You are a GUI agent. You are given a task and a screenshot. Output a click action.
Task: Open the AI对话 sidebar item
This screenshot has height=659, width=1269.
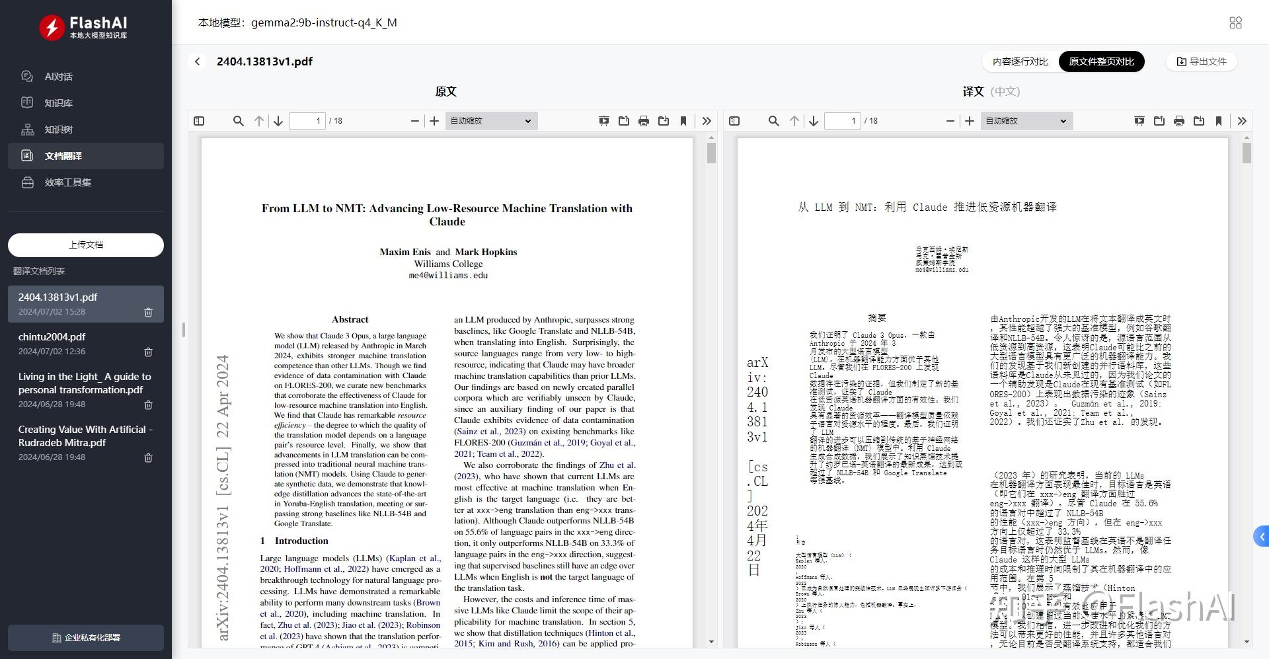(86, 77)
